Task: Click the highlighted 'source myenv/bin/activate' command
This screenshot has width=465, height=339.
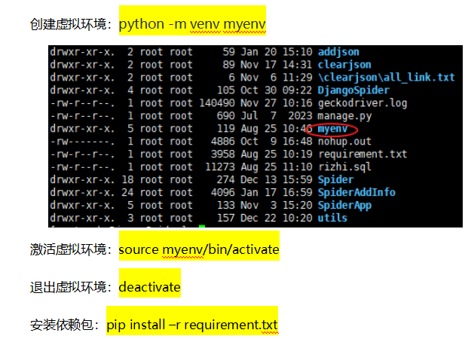Action: click(x=199, y=249)
